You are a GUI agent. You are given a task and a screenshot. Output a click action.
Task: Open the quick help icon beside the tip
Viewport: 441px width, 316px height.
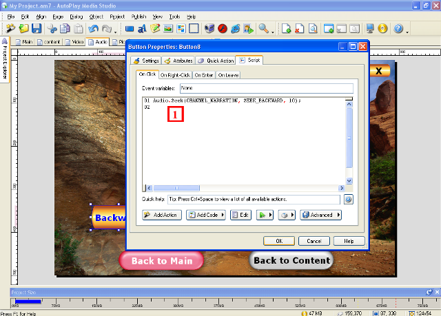(349, 200)
